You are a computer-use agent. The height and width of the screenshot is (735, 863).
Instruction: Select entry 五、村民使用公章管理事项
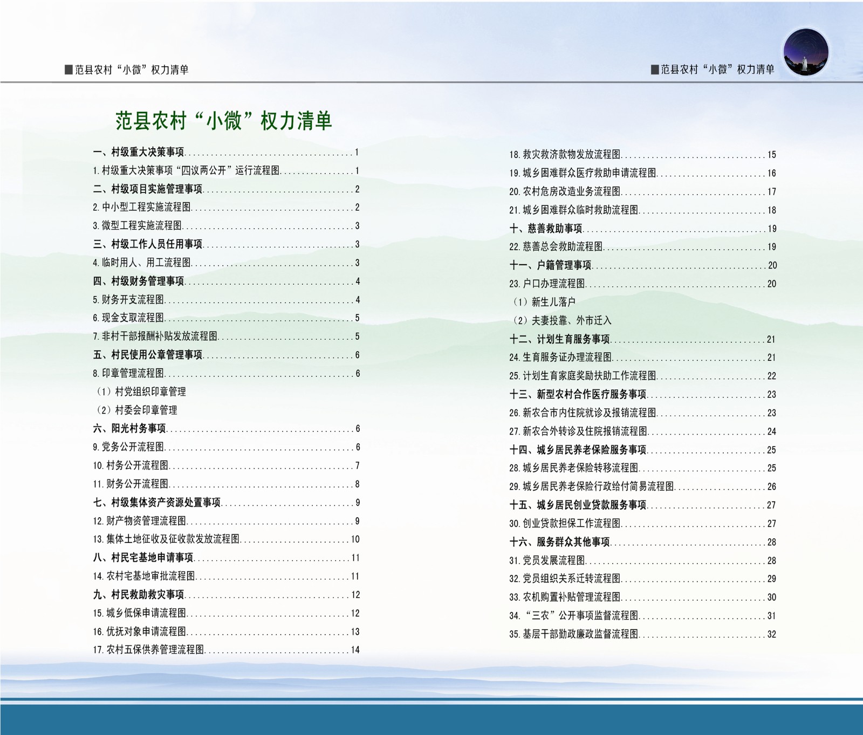(226, 355)
